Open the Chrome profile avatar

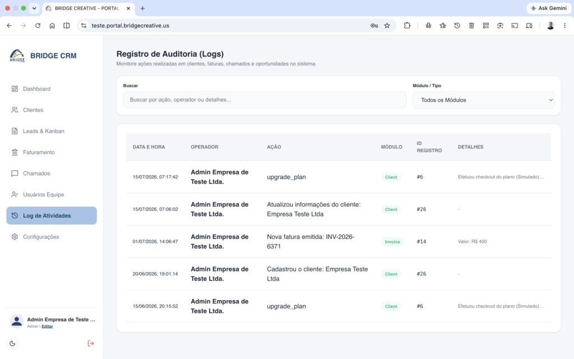[550, 26]
